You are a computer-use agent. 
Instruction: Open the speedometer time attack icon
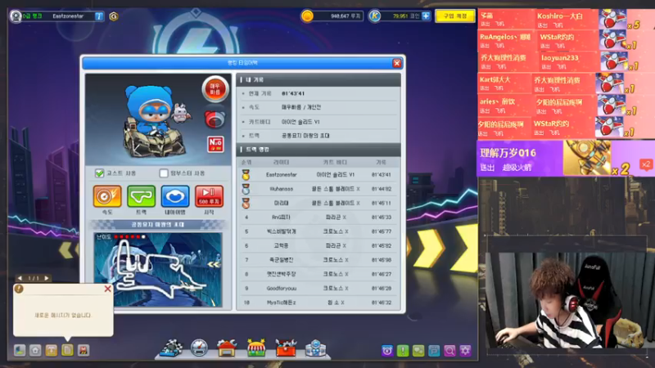199,348
